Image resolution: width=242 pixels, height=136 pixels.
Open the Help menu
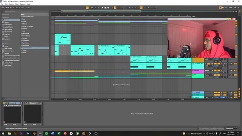29,4
